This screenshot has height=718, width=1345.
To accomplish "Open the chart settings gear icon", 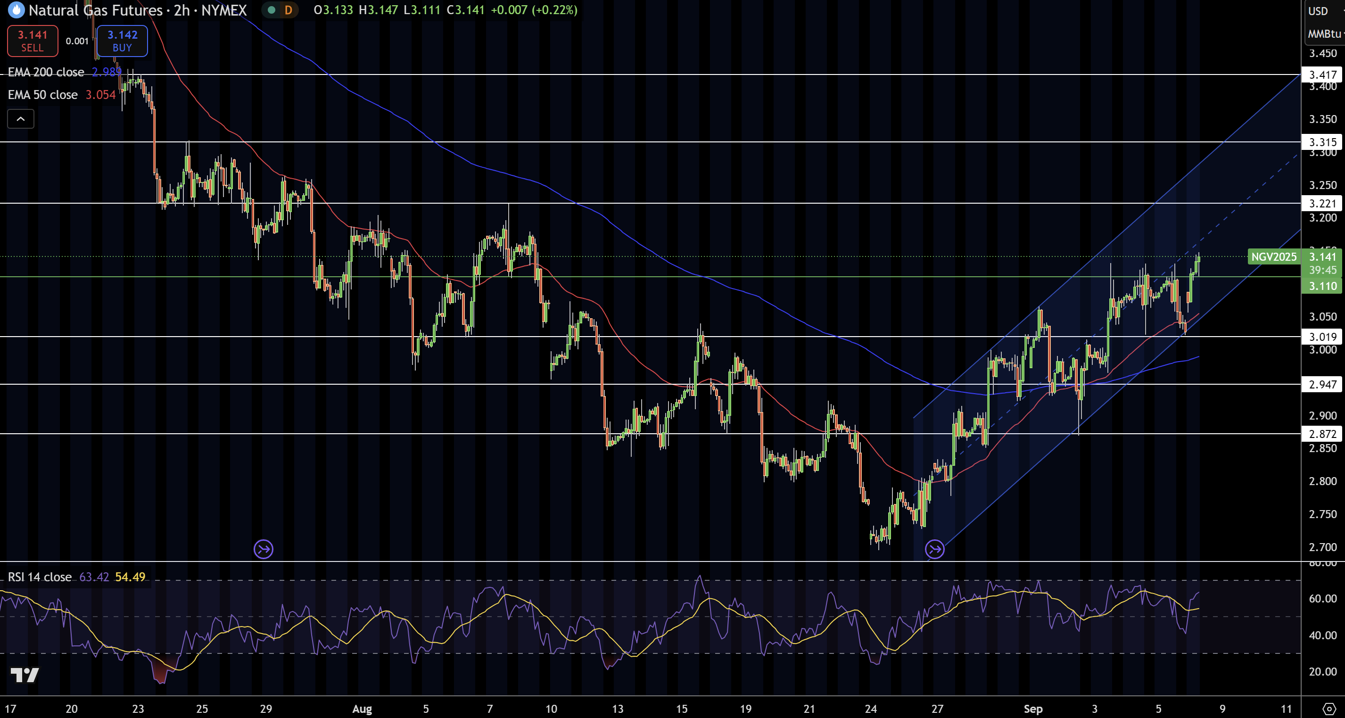I will (x=1329, y=709).
